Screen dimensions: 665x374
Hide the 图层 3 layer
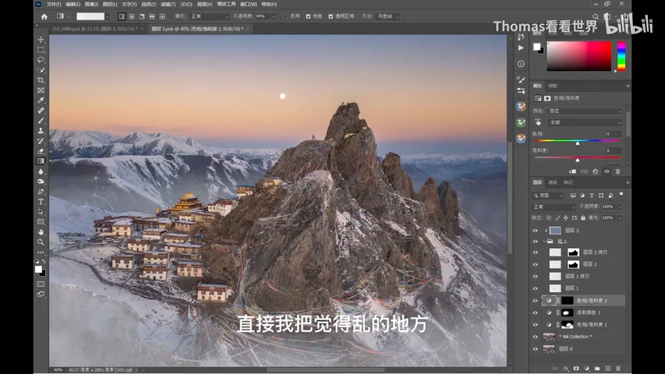(x=535, y=231)
